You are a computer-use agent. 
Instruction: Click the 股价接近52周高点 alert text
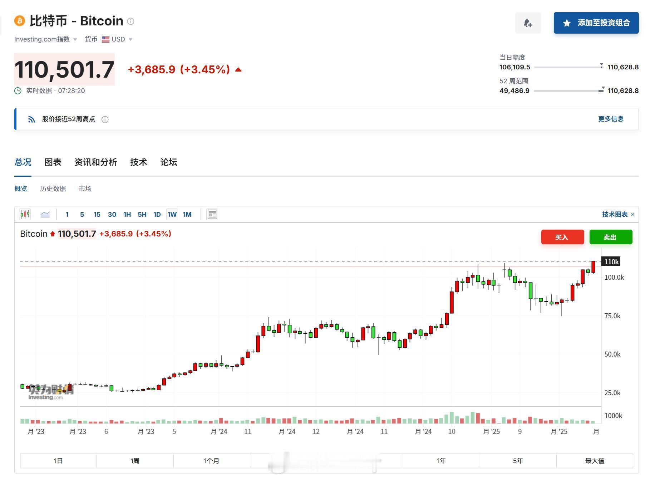click(x=69, y=119)
